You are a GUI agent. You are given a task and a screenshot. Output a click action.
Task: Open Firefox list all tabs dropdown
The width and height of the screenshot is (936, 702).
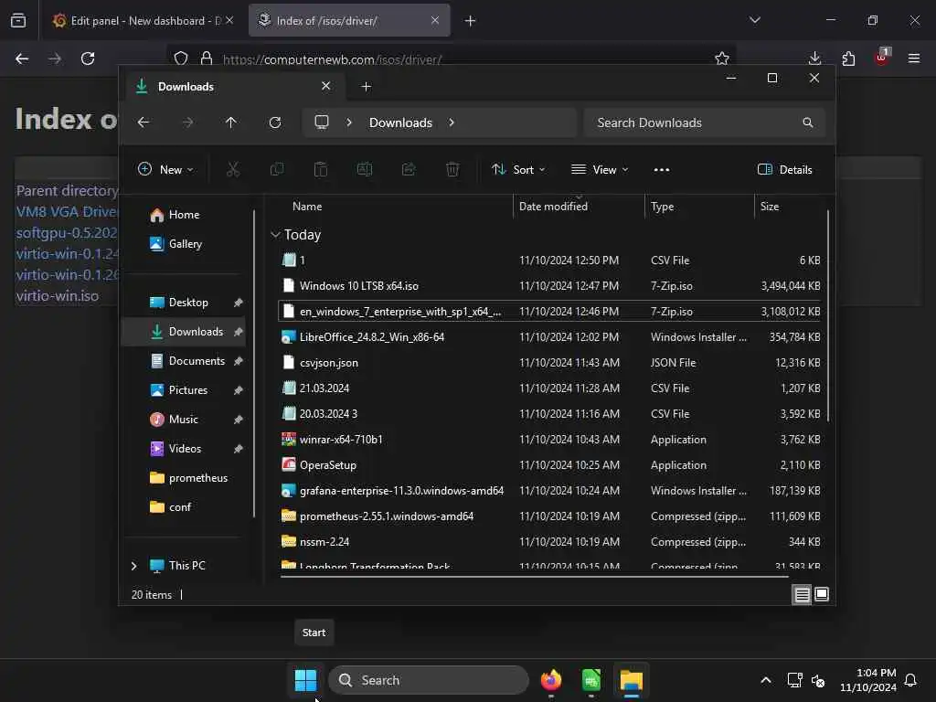point(754,20)
